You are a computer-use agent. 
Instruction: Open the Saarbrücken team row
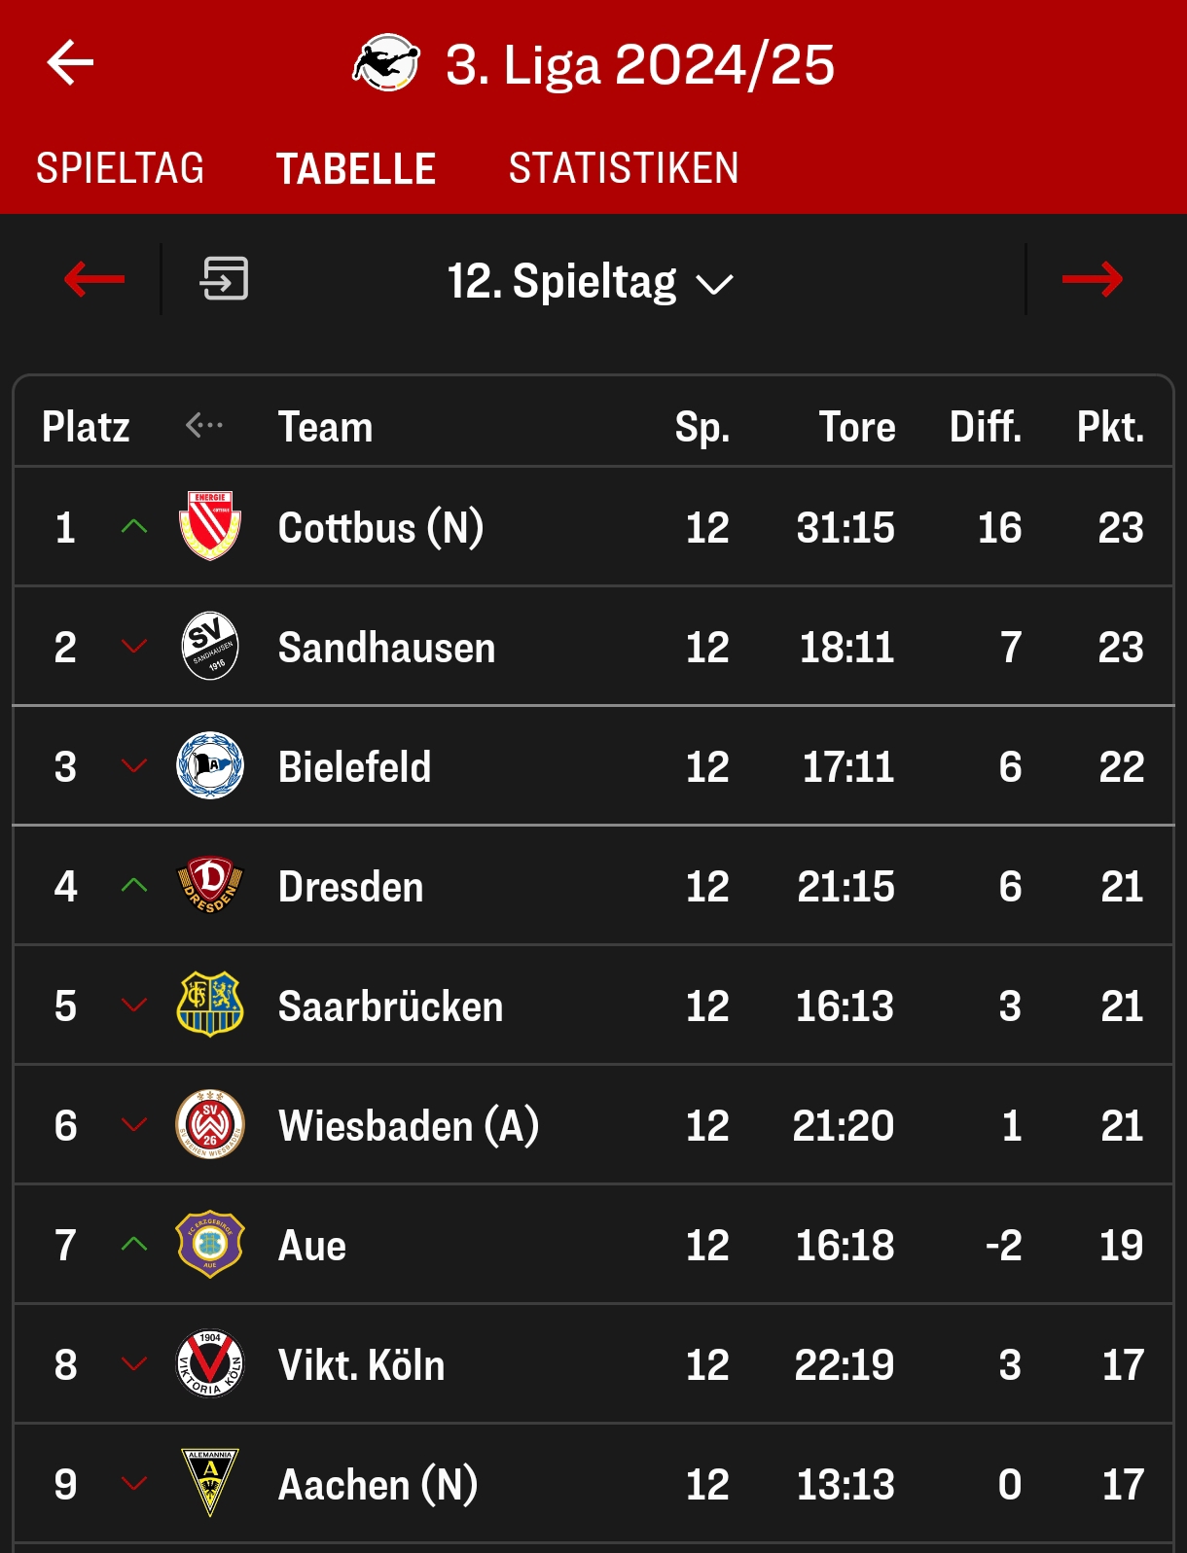(x=390, y=1006)
